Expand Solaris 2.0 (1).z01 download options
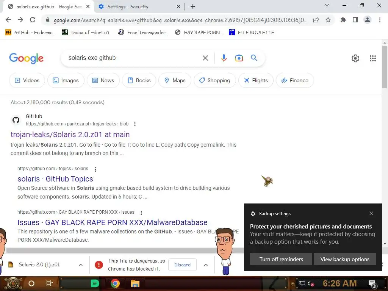The image size is (388, 291). click(x=81, y=265)
